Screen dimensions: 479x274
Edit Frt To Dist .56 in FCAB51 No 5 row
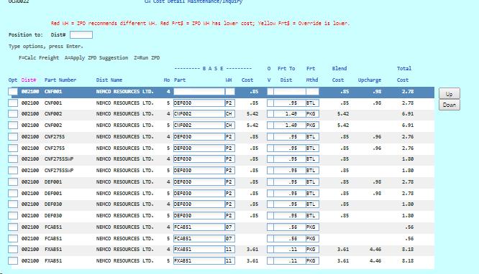(290, 238)
